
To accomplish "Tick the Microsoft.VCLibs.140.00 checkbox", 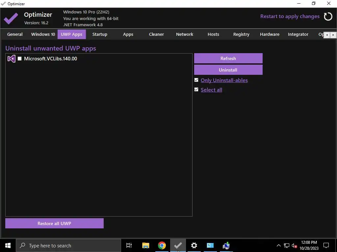I will click(x=19, y=58).
